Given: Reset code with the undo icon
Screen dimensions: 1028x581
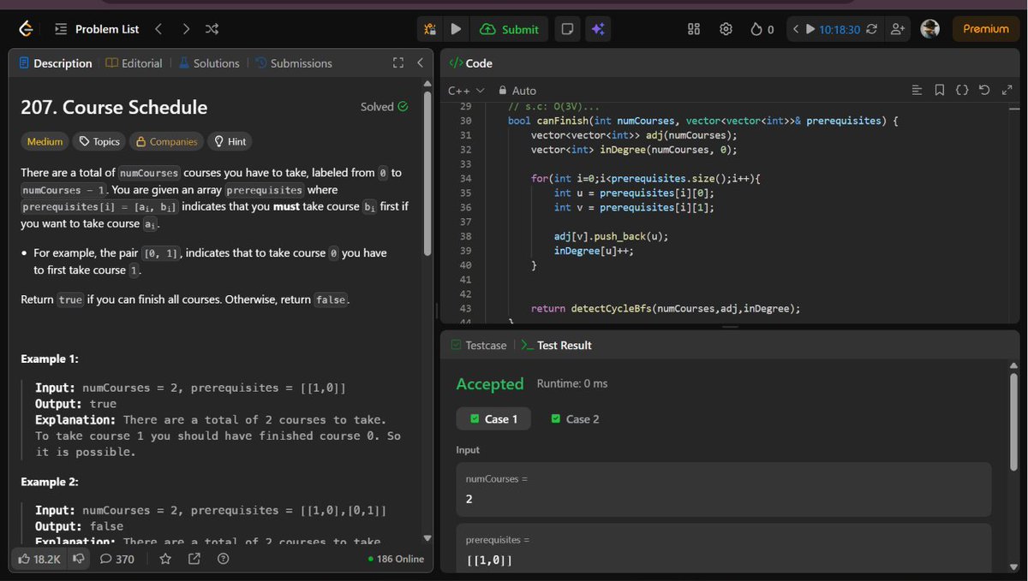Looking at the screenshot, I should [984, 90].
